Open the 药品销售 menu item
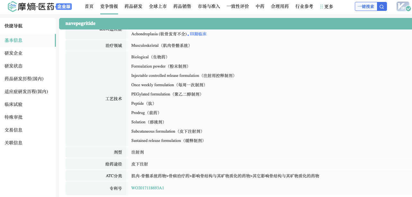This screenshot has width=412, height=197. [182, 6]
